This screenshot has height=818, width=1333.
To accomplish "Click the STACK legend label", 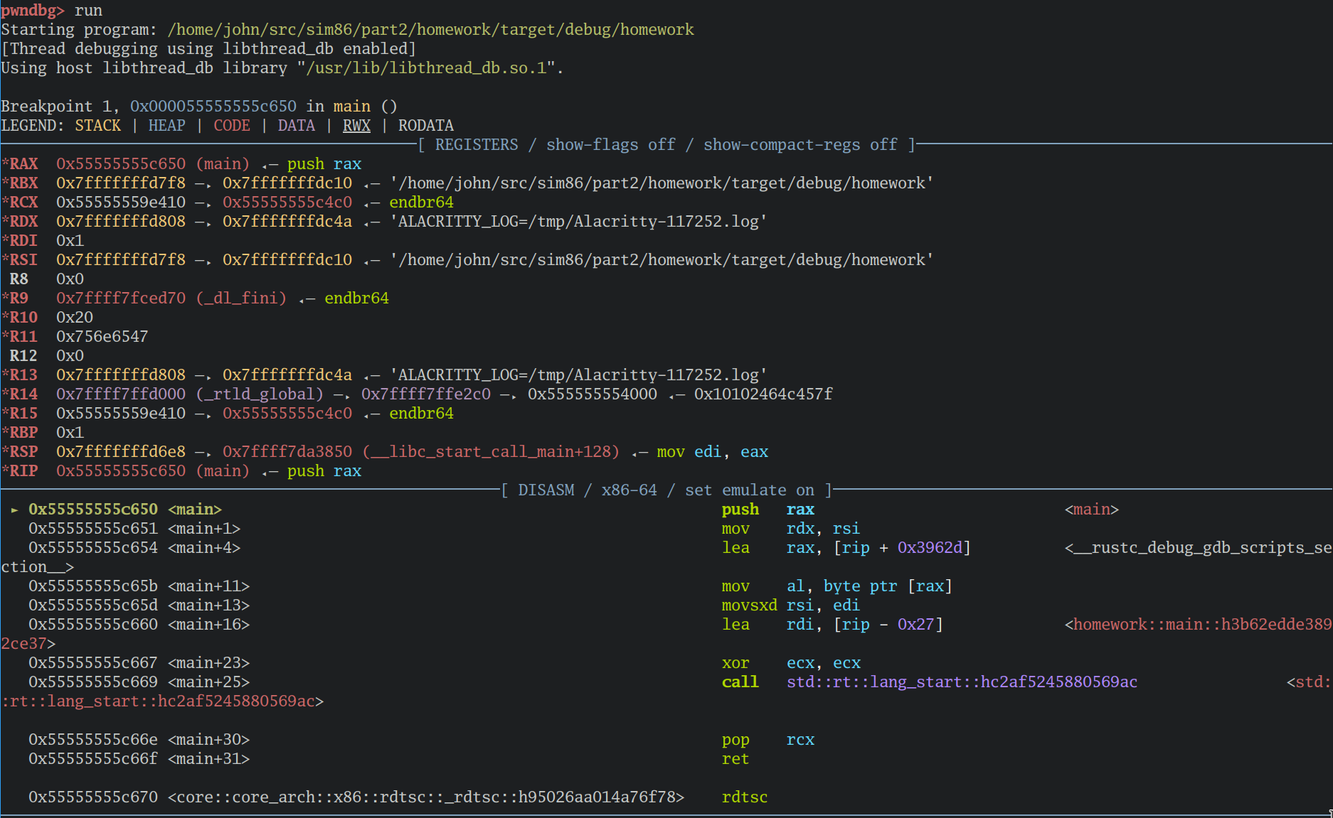I will (x=97, y=125).
